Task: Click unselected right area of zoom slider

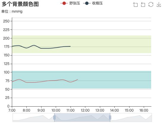Action: (x=132, y=118)
